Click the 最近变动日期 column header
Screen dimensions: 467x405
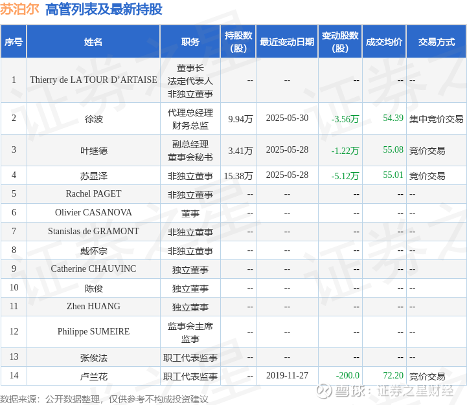click(x=287, y=41)
